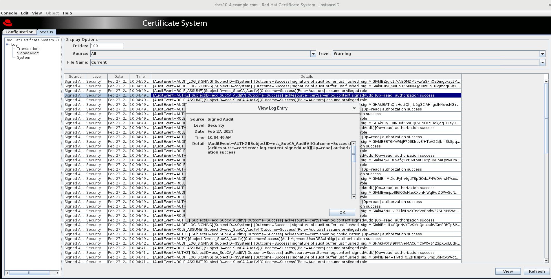
Task: Open the Source dropdown arrow
Action: (313, 54)
